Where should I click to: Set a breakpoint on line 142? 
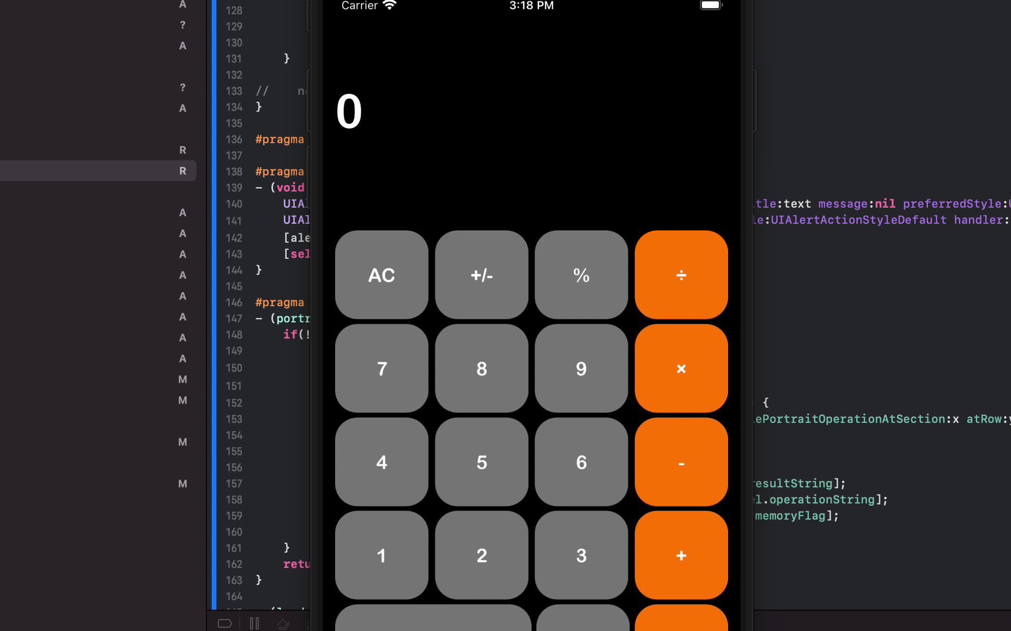point(234,238)
